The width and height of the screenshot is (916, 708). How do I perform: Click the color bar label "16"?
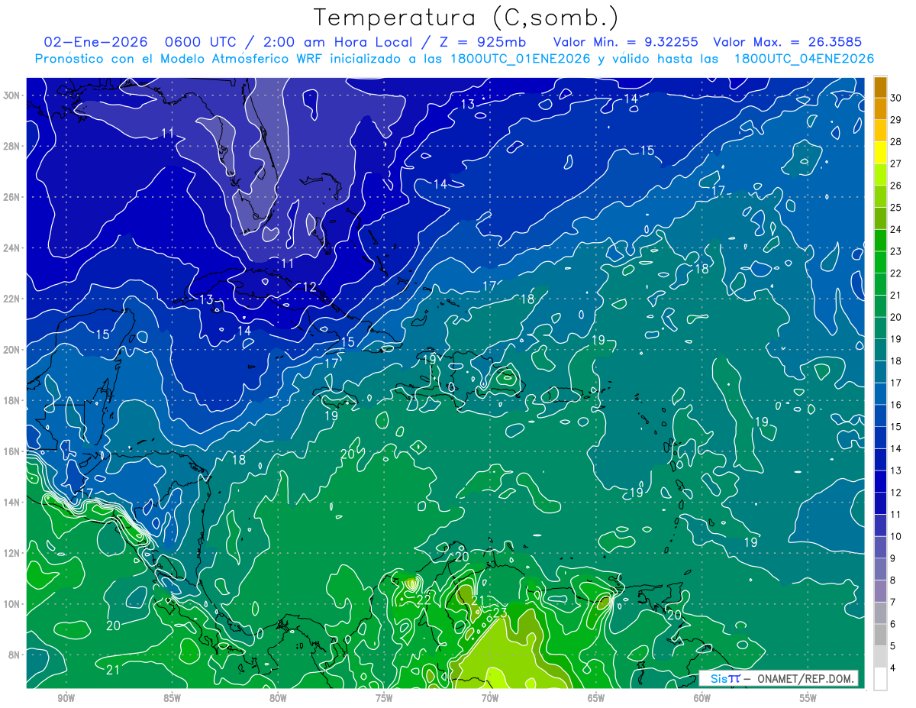[x=895, y=405]
